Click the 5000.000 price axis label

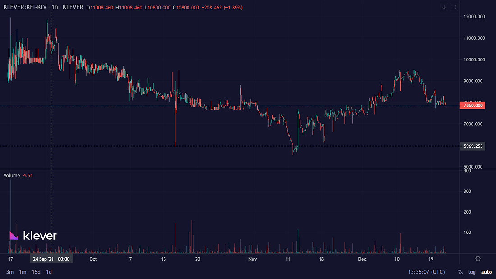pyautogui.click(x=473, y=167)
